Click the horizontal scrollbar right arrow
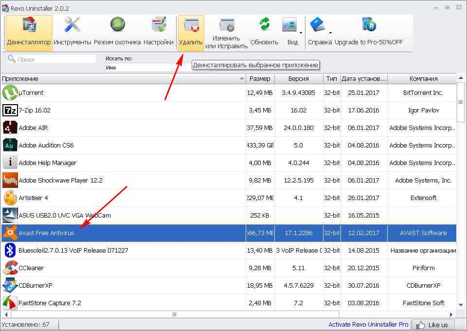 point(452,314)
